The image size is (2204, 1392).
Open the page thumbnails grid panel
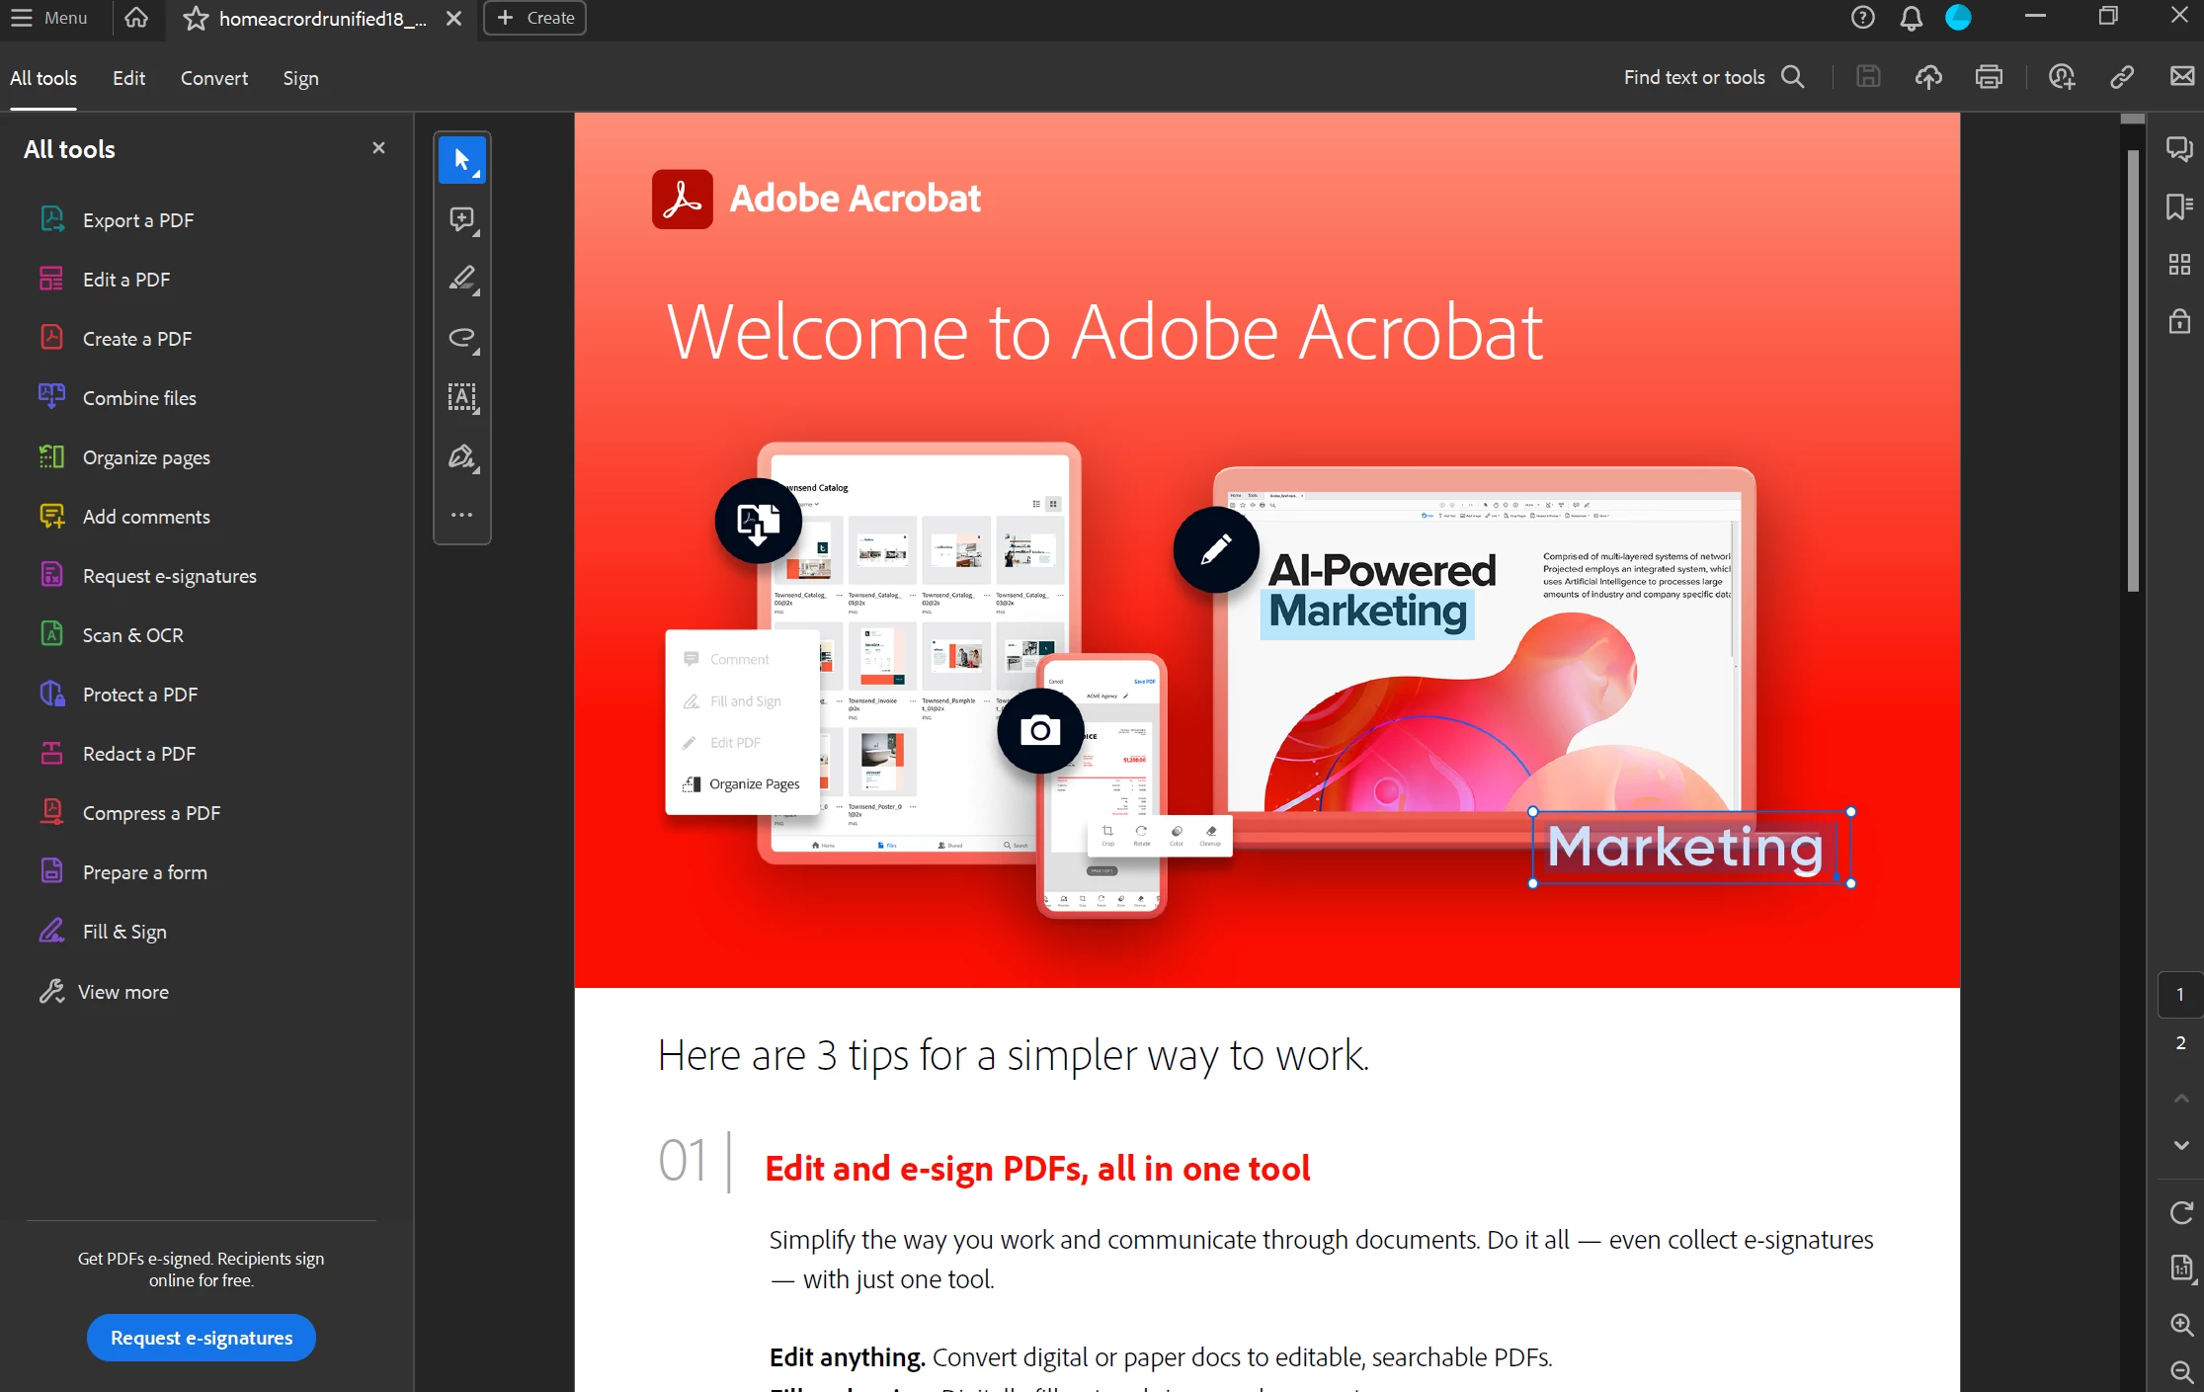click(x=2178, y=264)
